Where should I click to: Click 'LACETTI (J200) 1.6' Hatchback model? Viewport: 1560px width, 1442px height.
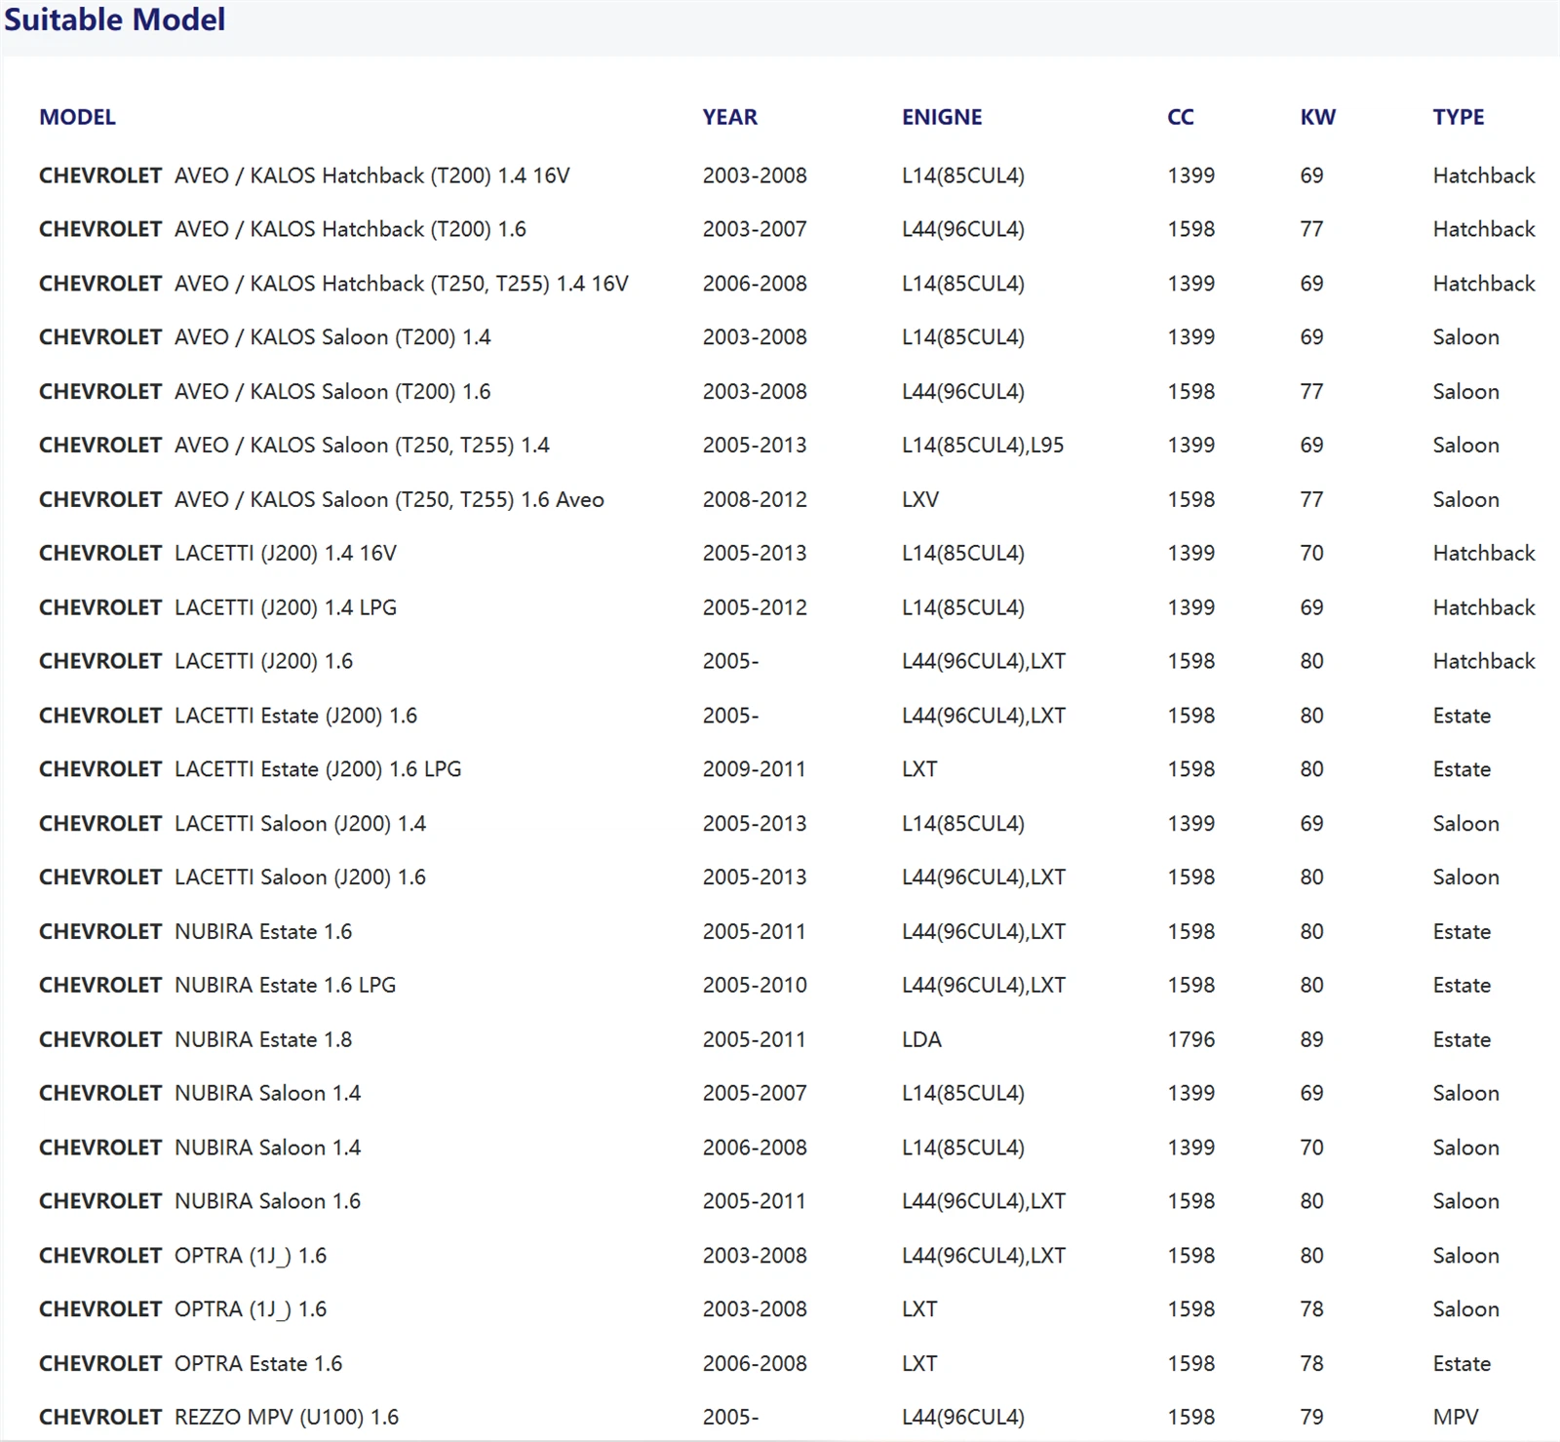coord(263,661)
